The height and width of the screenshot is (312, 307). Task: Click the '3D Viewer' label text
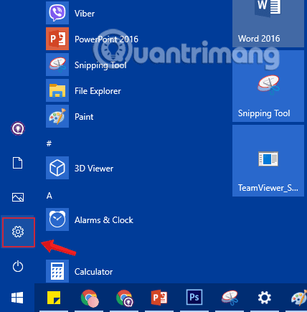[x=94, y=169]
